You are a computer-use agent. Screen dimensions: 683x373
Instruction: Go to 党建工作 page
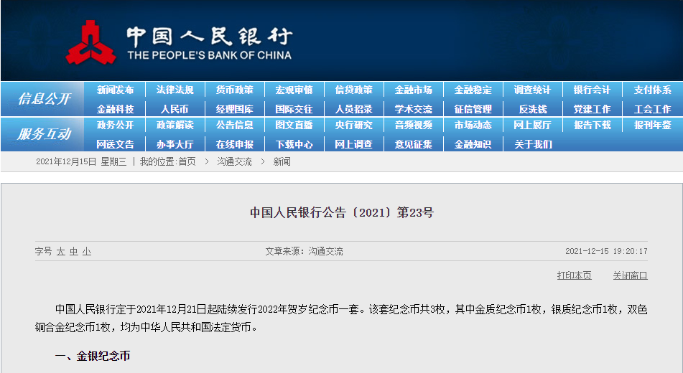coord(593,109)
